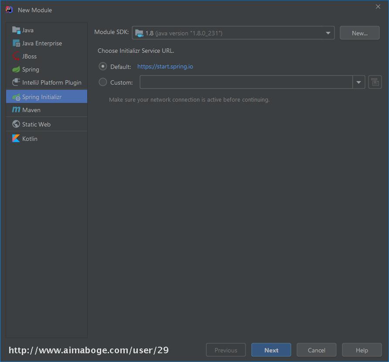Select Spring Initializr entry
The height and width of the screenshot is (362, 389).
pyautogui.click(x=47, y=97)
